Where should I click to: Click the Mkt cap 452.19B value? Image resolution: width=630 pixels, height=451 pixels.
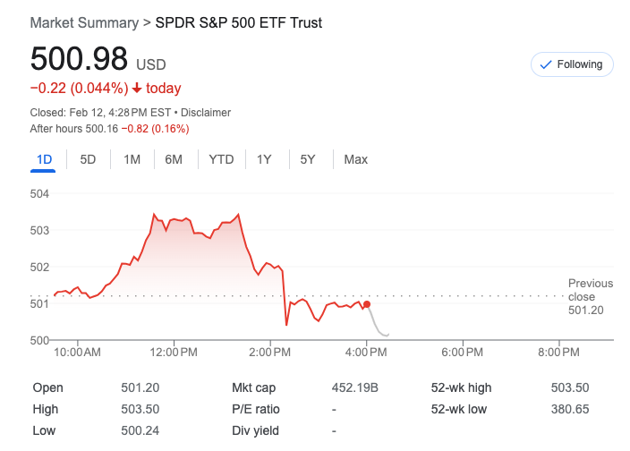coord(355,387)
